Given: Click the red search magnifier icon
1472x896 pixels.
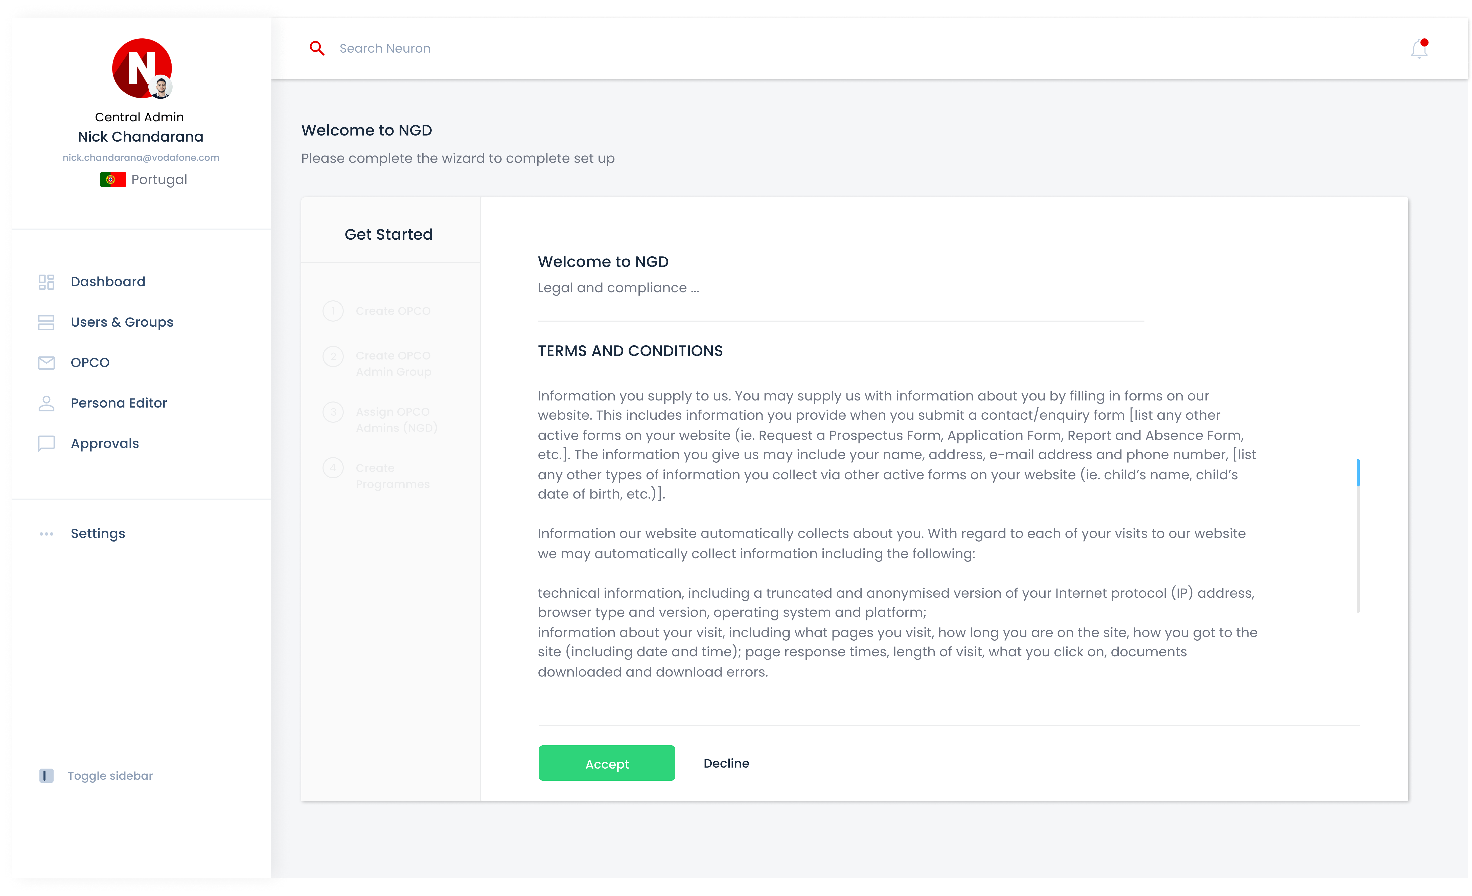Looking at the screenshot, I should point(317,49).
